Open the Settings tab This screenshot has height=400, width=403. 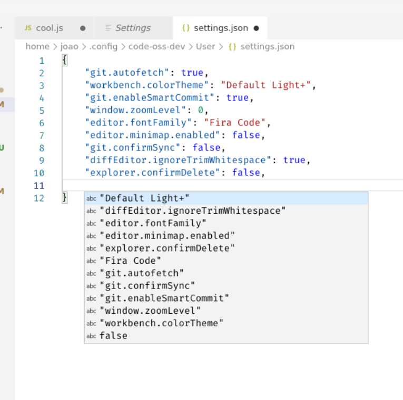click(x=133, y=28)
